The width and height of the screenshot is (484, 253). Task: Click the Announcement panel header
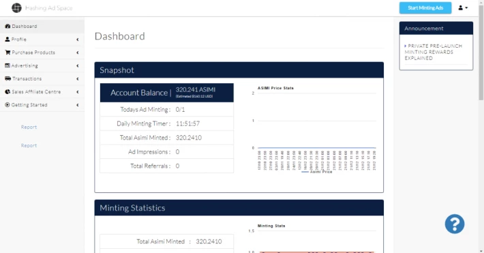coord(436,29)
